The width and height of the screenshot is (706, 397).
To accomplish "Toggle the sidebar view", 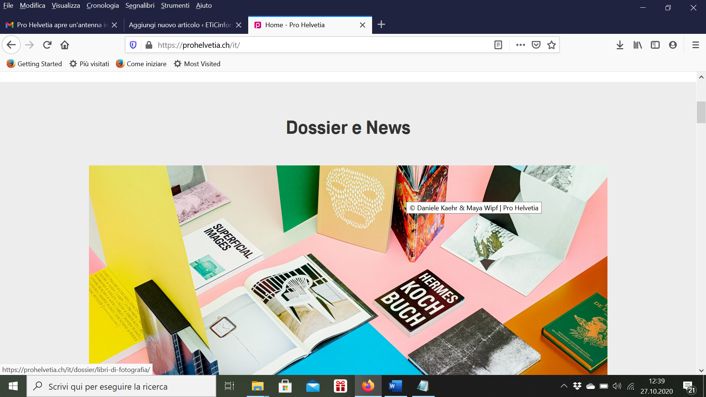I will click(655, 45).
